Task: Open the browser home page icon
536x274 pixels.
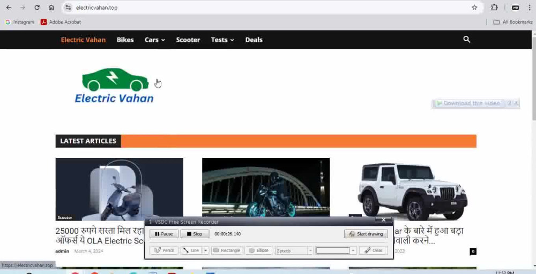Action: click(x=51, y=7)
